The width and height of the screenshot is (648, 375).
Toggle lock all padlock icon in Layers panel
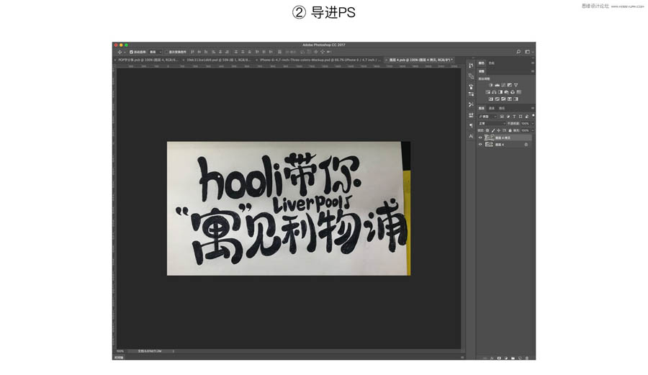[x=510, y=130]
